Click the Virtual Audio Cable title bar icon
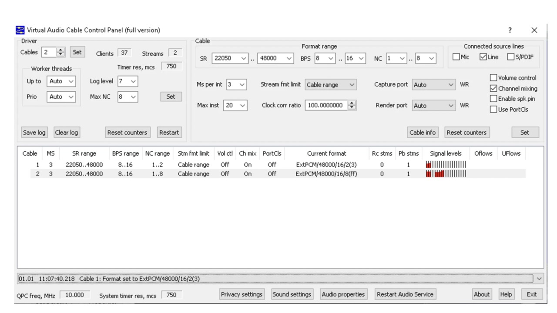 tap(20, 30)
